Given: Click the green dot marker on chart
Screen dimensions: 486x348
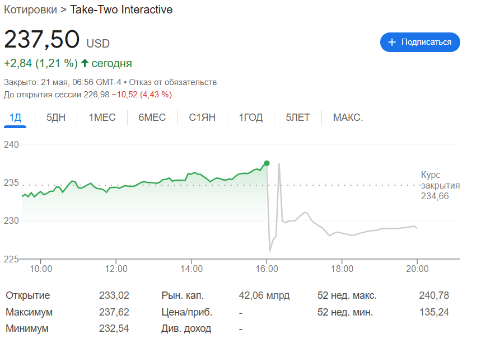Looking at the screenshot, I should click(x=267, y=163).
